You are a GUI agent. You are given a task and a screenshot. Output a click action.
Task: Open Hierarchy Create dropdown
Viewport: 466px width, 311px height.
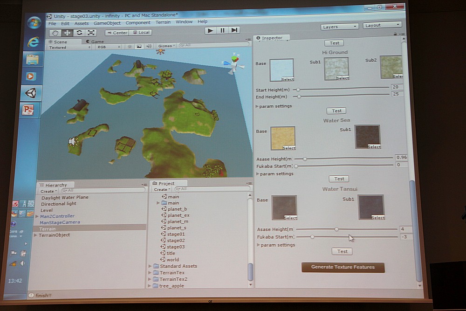pos(48,191)
